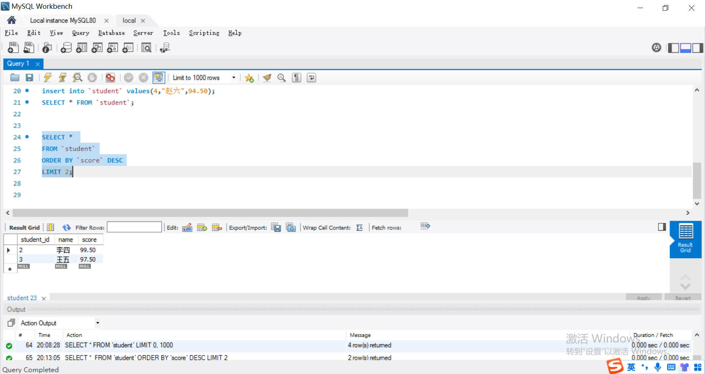The image size is (705, 374).
Task: Switch to Local instance MySQL80 tab
Action: (63, 21)
